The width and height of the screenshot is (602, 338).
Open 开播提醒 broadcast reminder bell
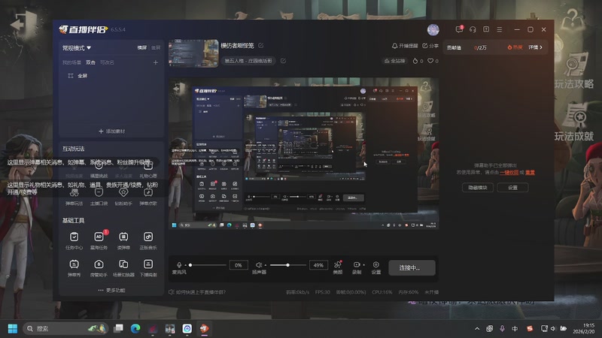point(405,46)
